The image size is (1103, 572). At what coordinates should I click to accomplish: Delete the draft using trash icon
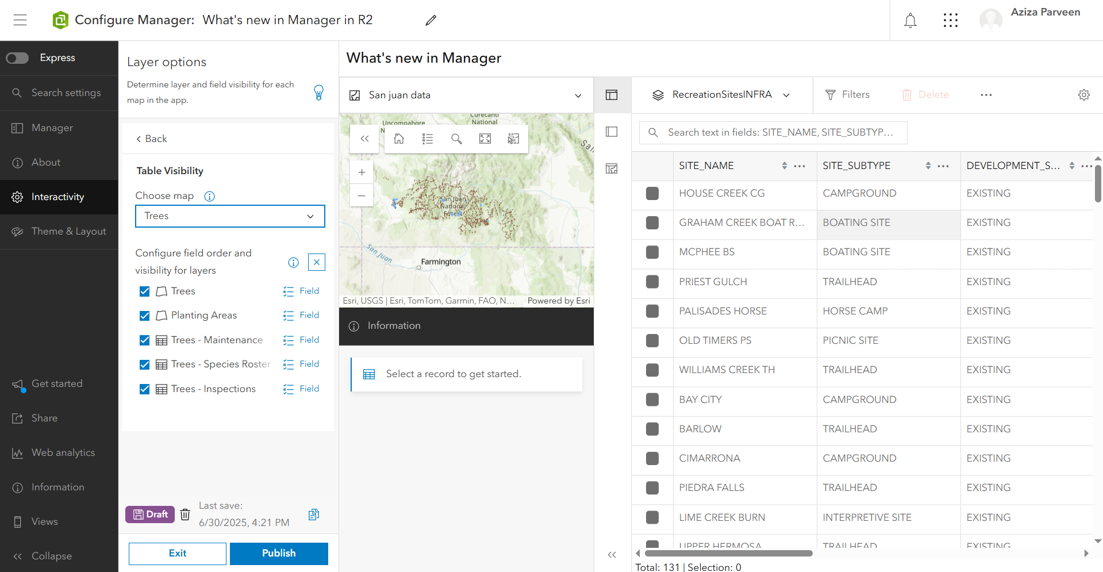pyautogui.click(x=185, y=514)
